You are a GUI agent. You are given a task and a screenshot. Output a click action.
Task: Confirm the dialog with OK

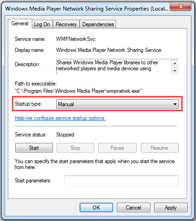pos(96,208)
